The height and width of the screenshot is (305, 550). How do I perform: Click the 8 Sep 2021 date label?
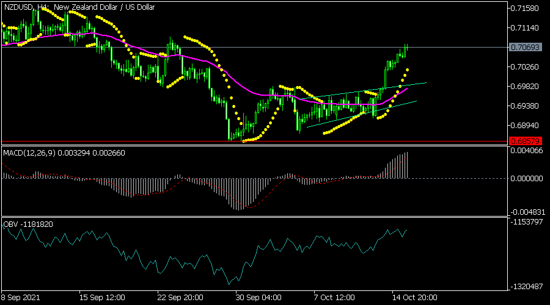pos(21,297)
